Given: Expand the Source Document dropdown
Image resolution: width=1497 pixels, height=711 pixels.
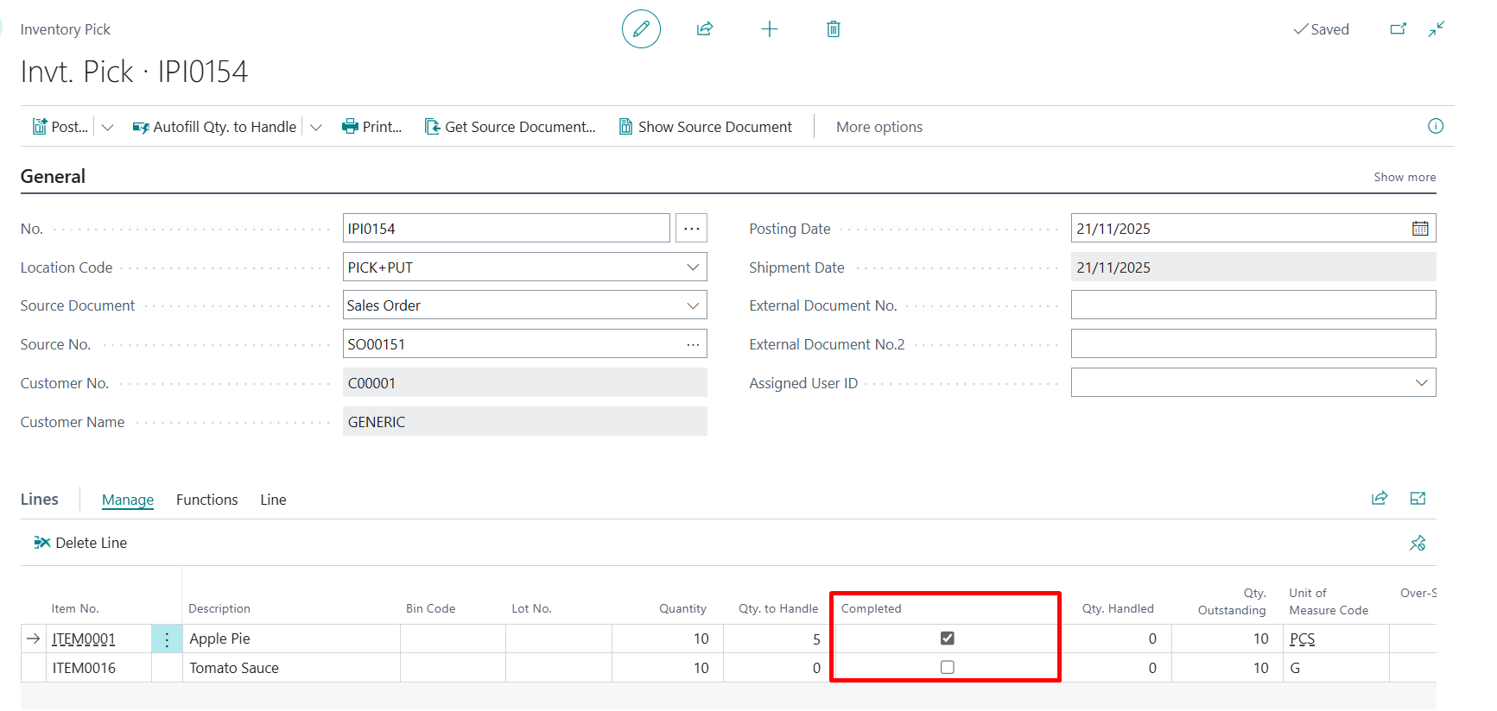Looking at the screenshot, I should pyautogui.click(x=692, y=305).
